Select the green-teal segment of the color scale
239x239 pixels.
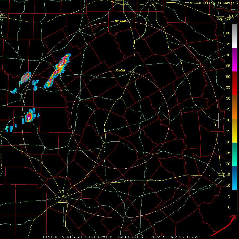pyautogui.click(x=234, y=154)
